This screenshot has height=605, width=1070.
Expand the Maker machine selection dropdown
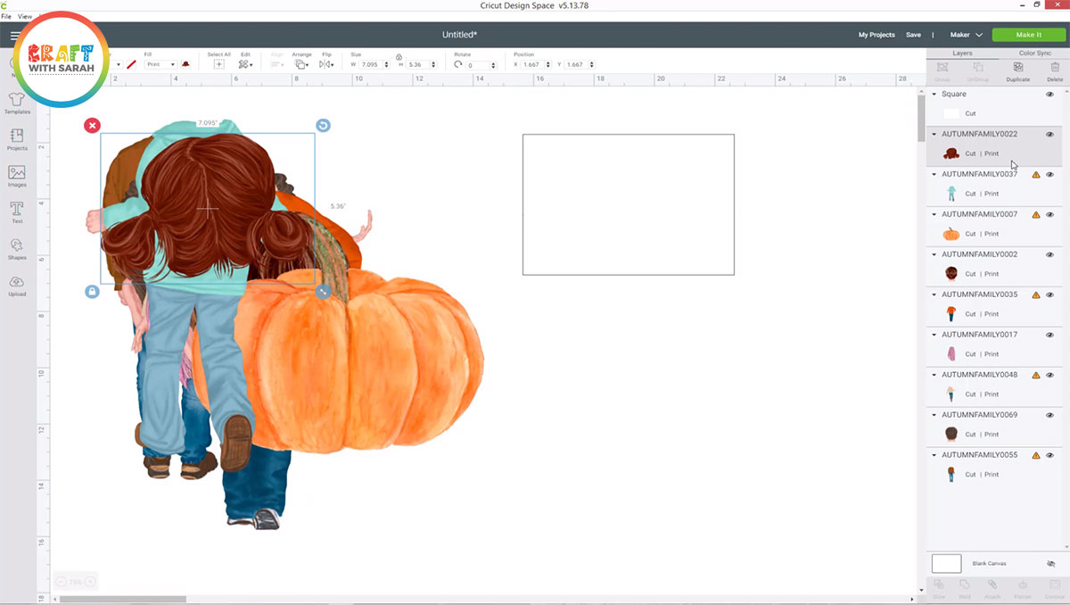(x=967, y=35)
